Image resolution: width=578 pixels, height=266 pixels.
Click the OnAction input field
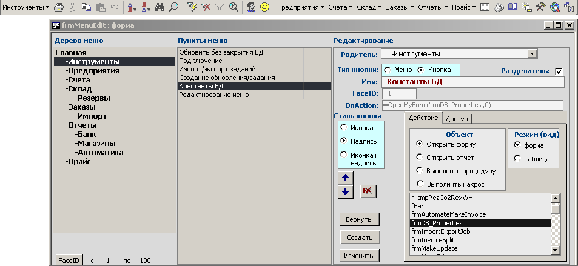pos(472,105)
